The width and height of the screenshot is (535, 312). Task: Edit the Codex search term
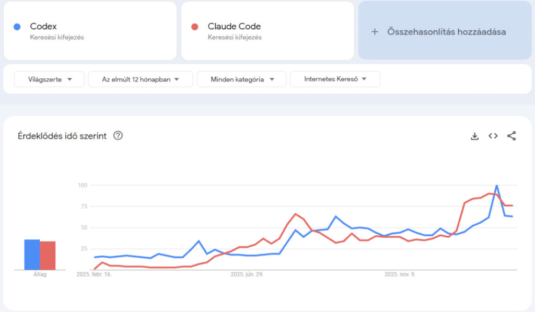click(43, 27)
